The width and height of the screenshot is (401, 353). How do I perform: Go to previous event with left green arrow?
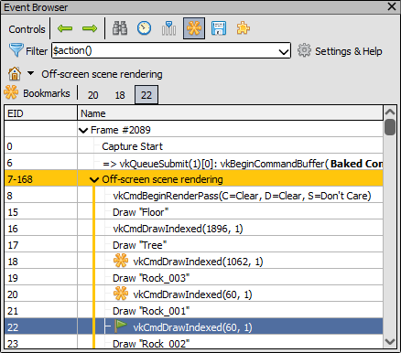click(65, 28)
